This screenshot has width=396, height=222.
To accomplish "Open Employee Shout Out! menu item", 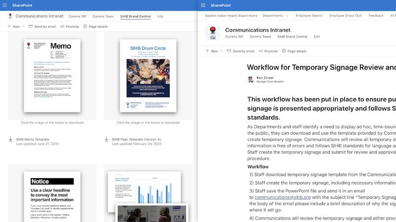I will point(346,16).
